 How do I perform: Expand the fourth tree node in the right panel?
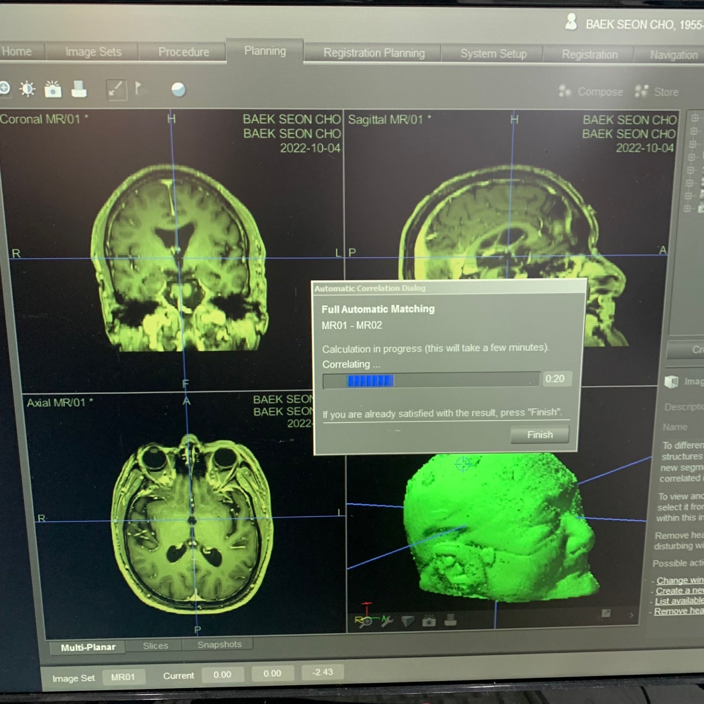pyautogui.click(x=692, y=157)
